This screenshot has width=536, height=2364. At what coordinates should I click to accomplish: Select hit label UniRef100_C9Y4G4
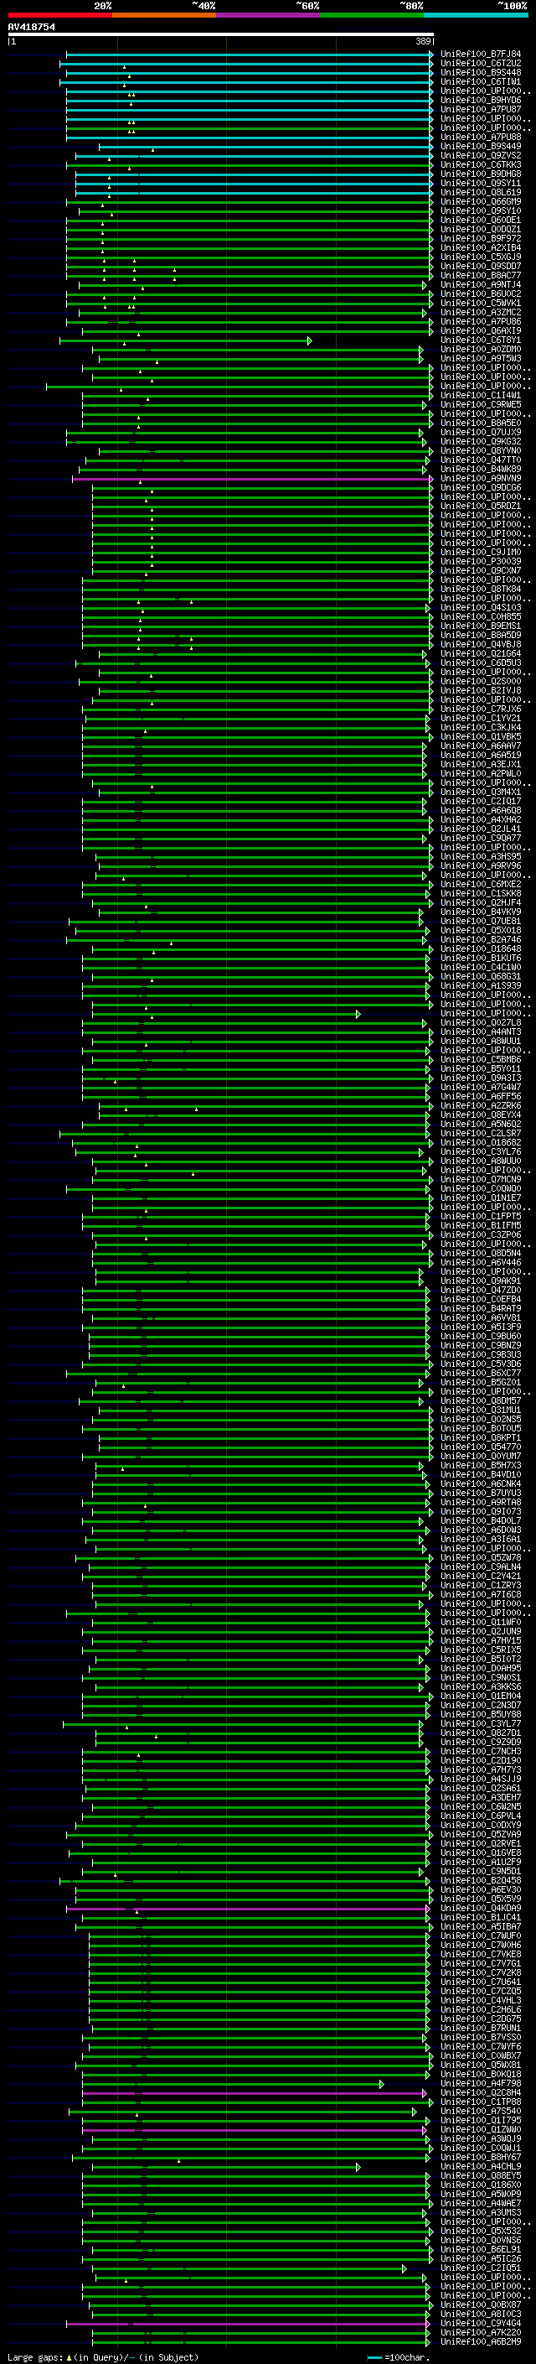pos(481,2323)
